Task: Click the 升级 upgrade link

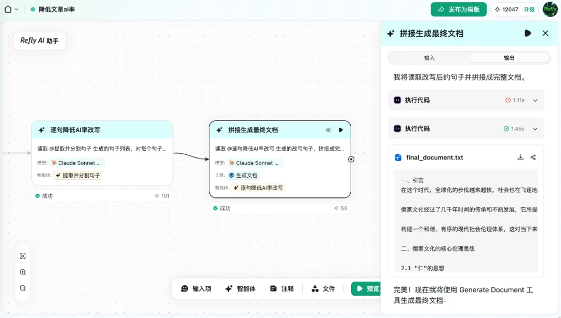Action: click(x=530, y=9)
